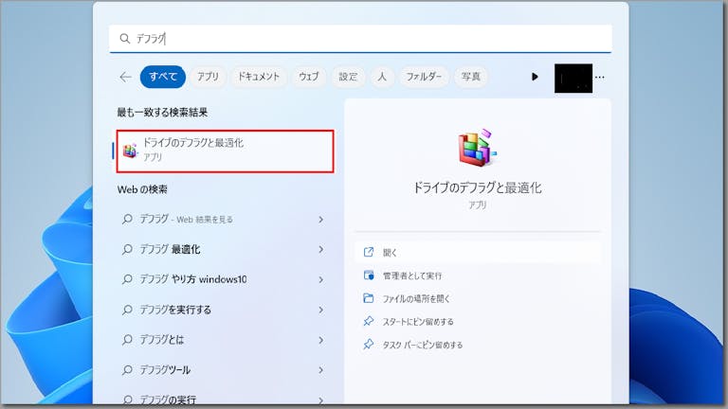Select suggestion デフラグ 最適化
The image size is (728, 409).
(x=223, y=250)
